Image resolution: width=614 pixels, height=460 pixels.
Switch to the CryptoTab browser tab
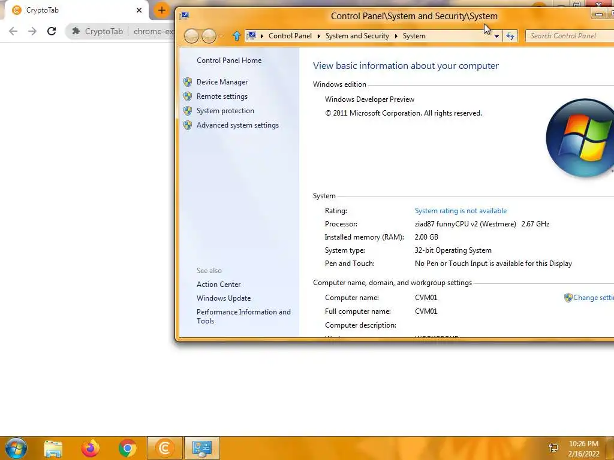[x=76, y=10]
